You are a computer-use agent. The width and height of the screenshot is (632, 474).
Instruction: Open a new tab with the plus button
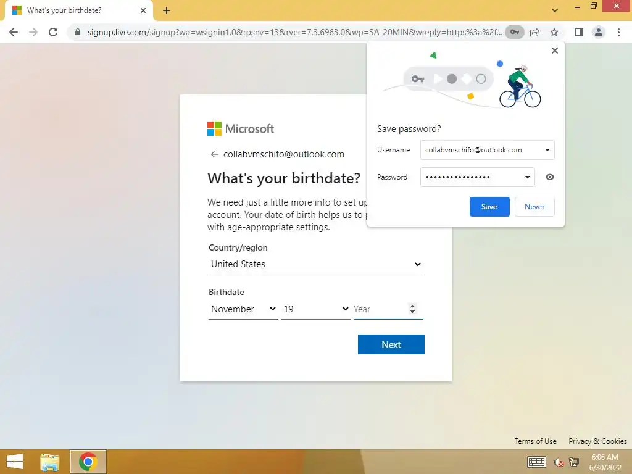[167, 10]
